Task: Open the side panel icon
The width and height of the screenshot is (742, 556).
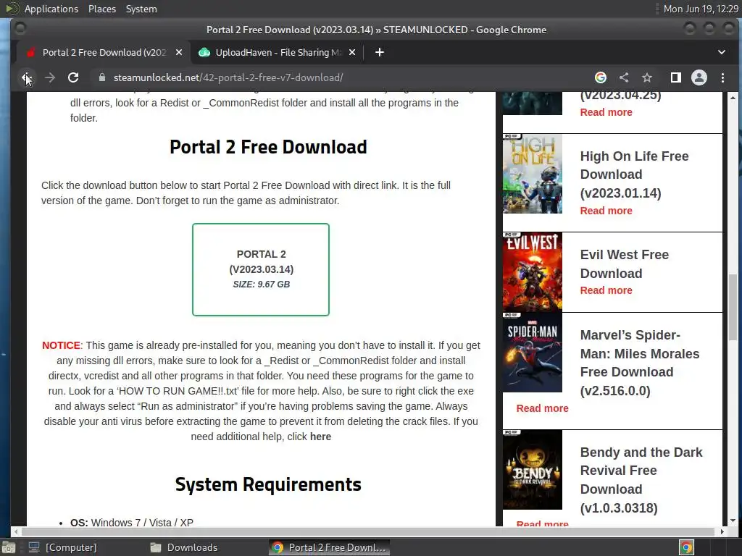Action: (676, 77)
